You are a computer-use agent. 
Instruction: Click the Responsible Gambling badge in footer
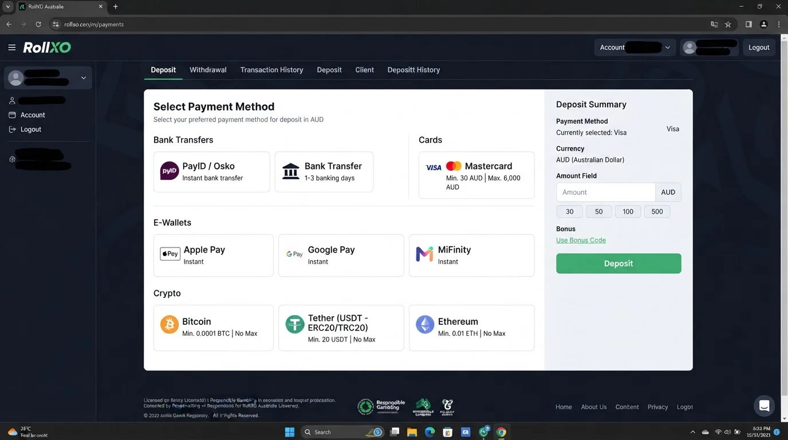[381, 407]
